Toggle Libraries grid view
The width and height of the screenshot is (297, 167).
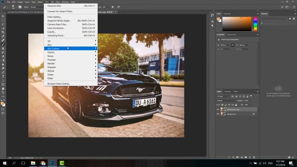[x=290, y=19]
